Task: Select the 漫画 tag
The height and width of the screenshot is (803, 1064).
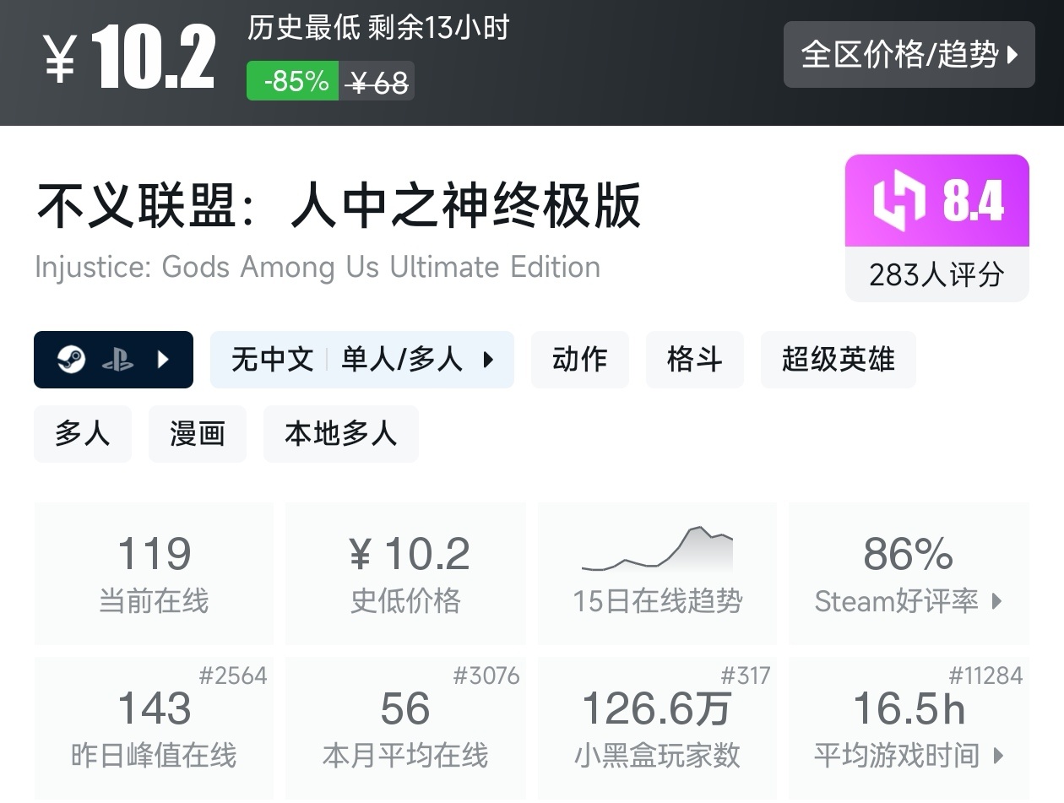Action: coord(198,434)
